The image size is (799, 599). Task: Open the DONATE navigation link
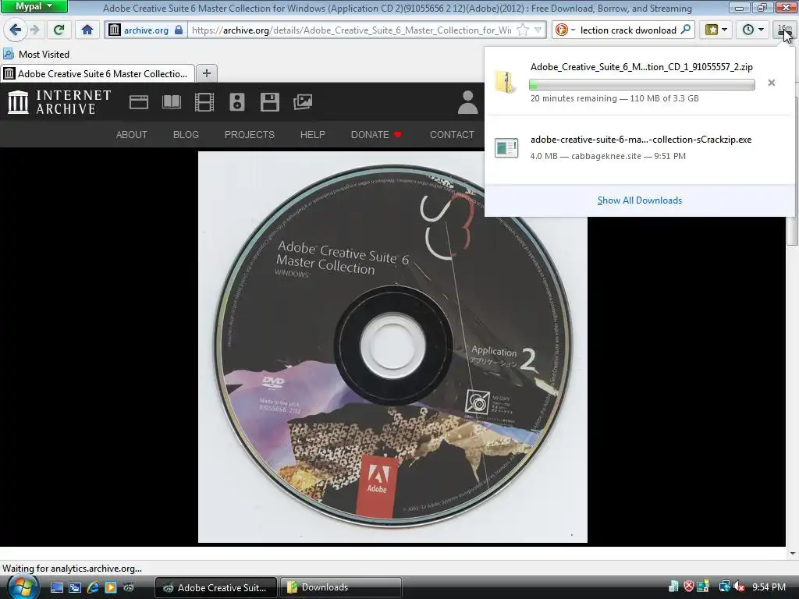376,134
